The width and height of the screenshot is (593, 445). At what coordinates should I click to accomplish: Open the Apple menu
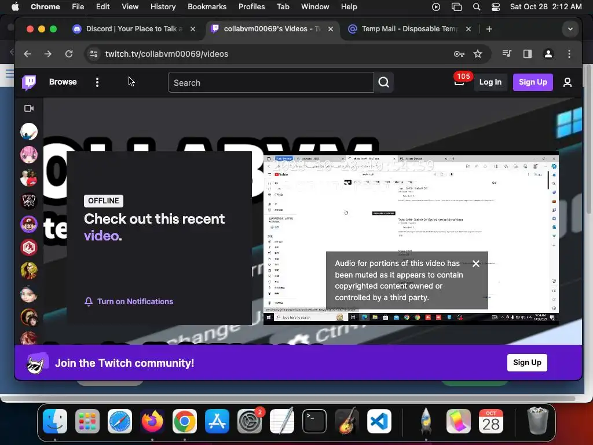coord(15,7)
